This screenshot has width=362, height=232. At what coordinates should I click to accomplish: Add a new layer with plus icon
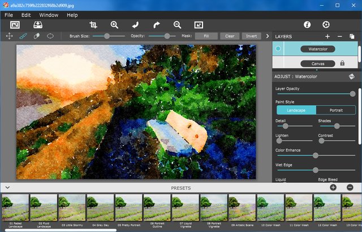tap(328, 37)
